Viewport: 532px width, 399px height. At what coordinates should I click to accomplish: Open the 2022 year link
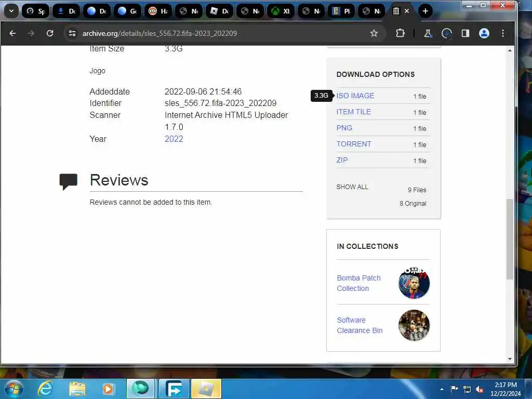(174, 139)
